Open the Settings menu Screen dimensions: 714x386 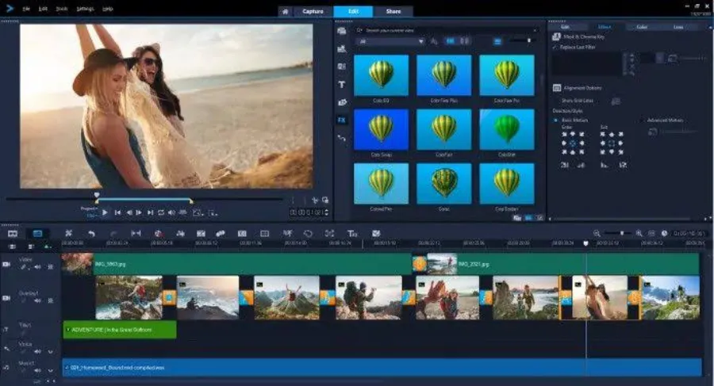85,9
